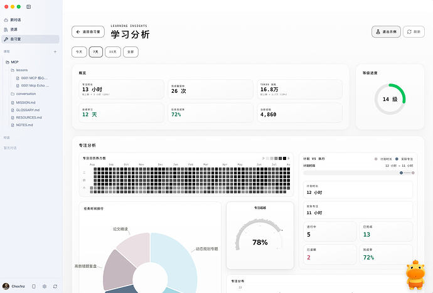This screenshot has height=293, width=433.
Task: Open MISSION.md in the file tree
Action: pos(26,102)
